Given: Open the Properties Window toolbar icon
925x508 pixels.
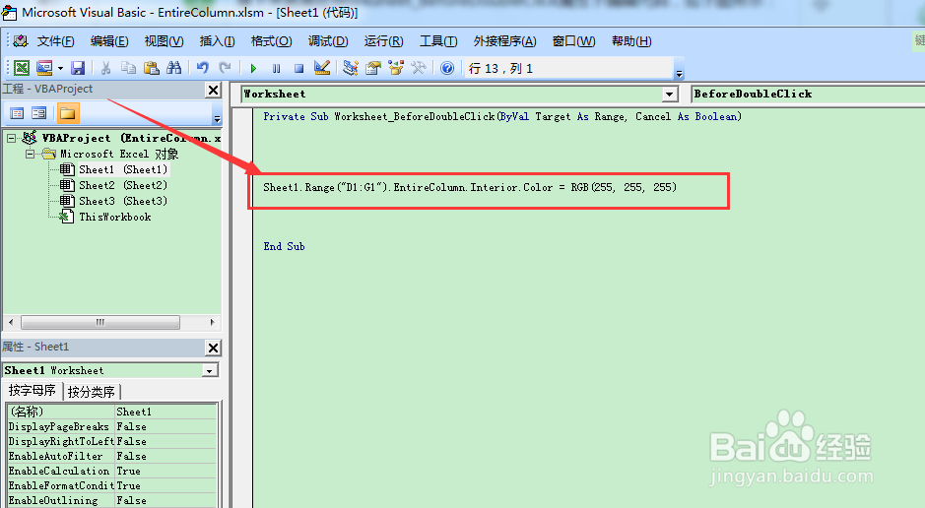Looking at the screenshot, I should point(372,68).
